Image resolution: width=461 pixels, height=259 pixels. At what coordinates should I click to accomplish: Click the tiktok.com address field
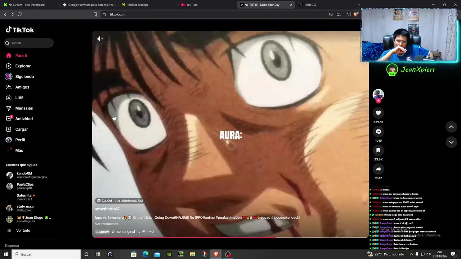point(212,14)
